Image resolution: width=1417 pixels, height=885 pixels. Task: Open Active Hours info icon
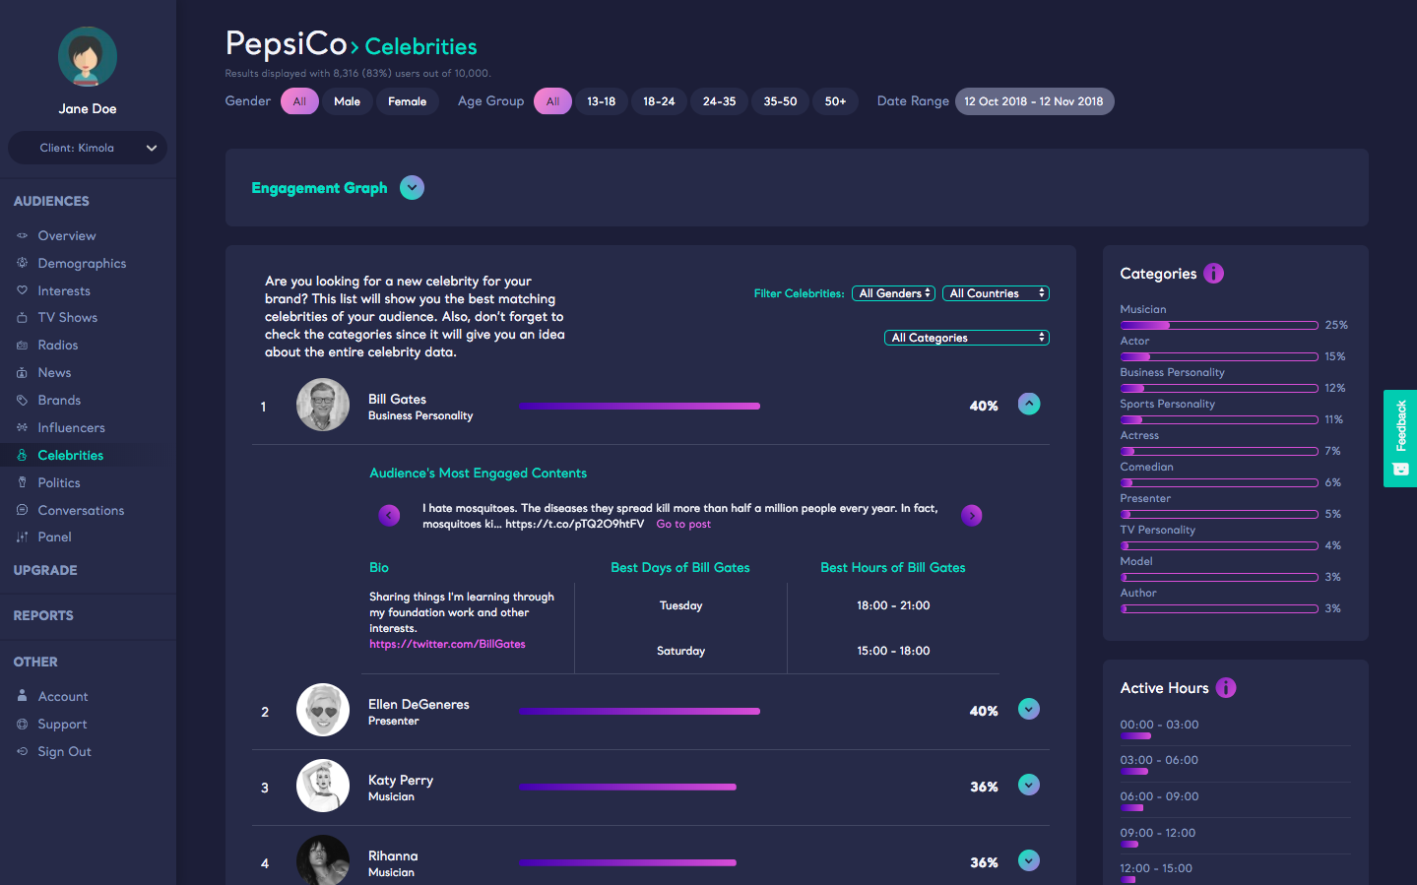[x=1226, y=688]
